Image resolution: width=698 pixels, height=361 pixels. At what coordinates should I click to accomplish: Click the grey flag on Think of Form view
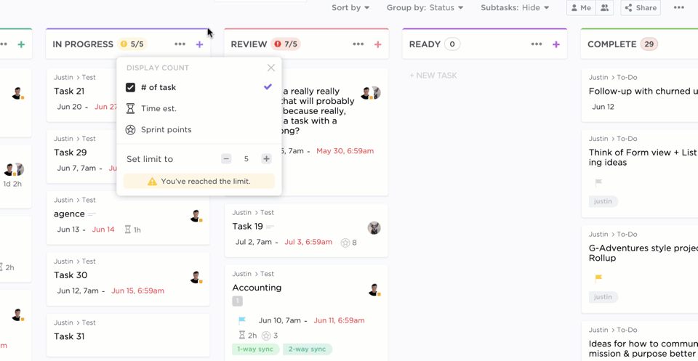[598, 183]
